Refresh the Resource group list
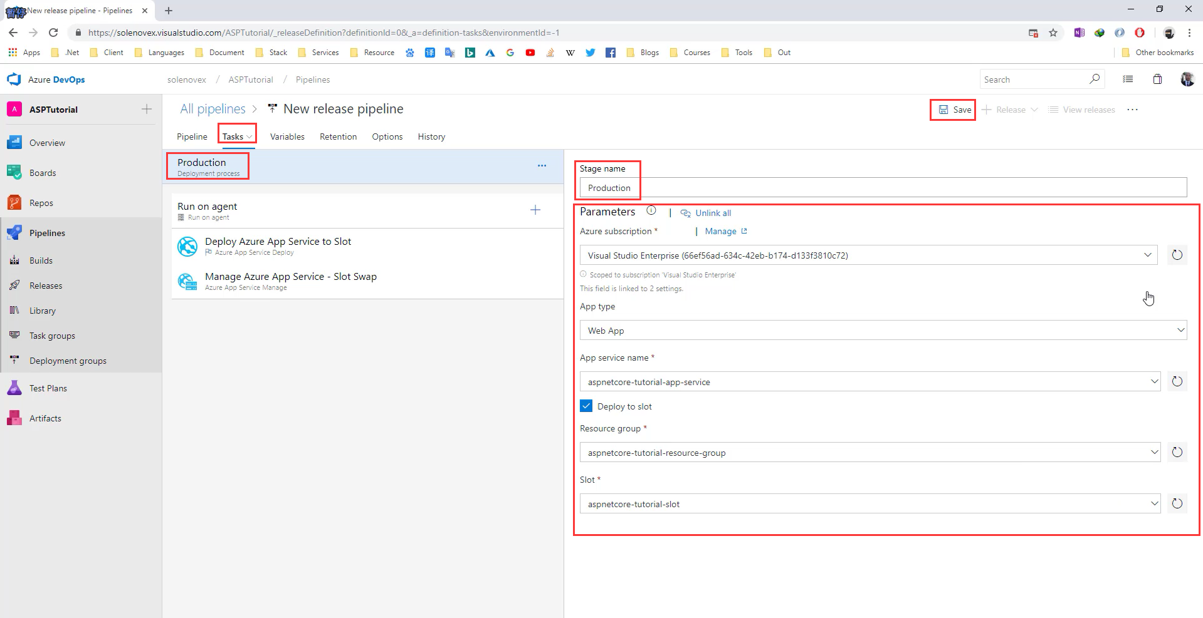Image resolution: width=1203 pixels, height=618 pixels. point(1177,452)
